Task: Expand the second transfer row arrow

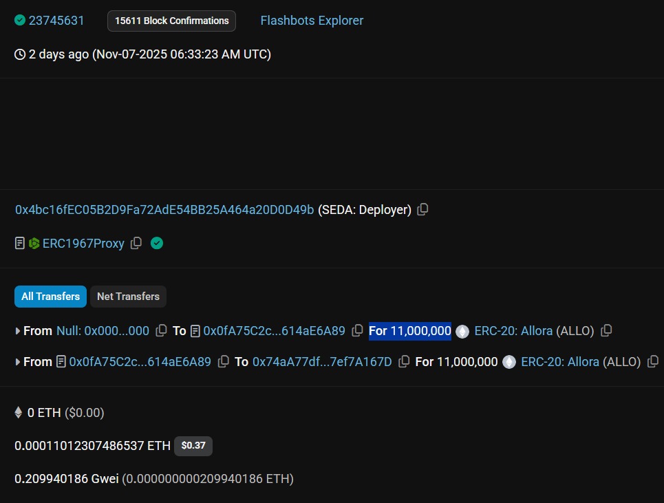Action: (18, 362)
